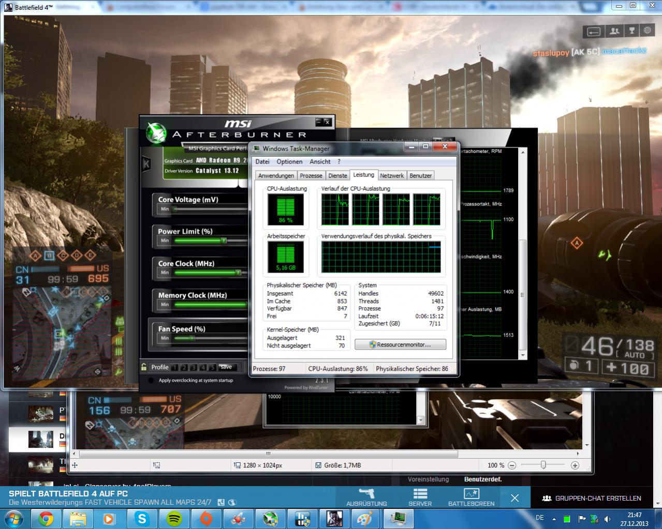Click the DE language indicator
This screenshot has height=529, width=662.
540,518
